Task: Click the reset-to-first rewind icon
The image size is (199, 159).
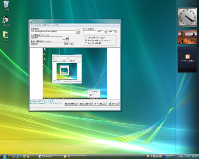Action: click(x=67, y=38)
